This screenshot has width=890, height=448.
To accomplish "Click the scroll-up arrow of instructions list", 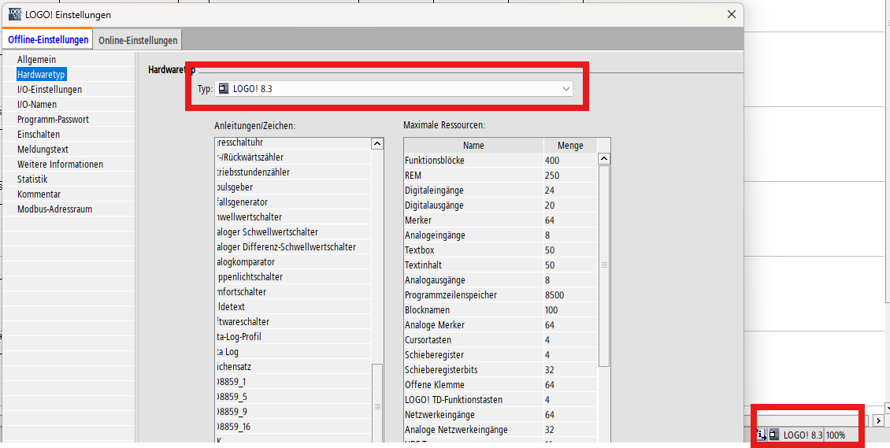I will 377,144.
